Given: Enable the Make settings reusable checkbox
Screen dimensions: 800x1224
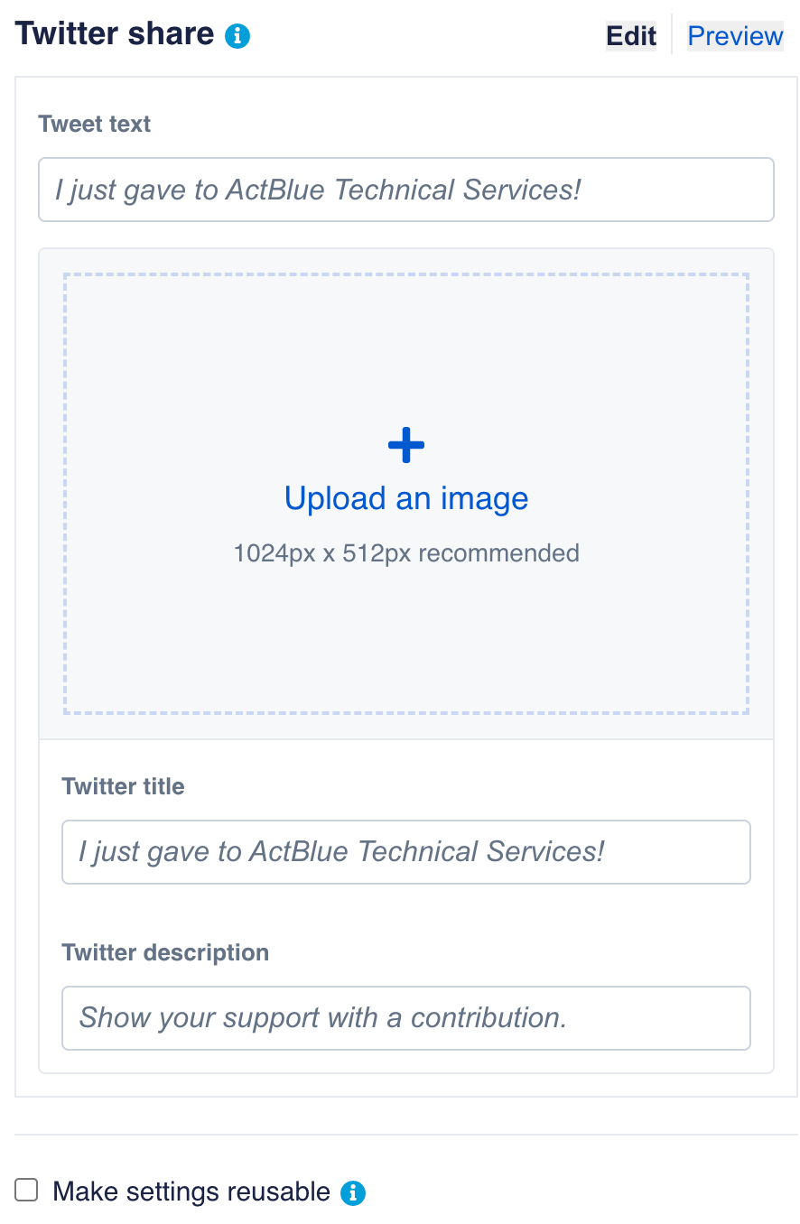Looking at the screenshot, I should 27,1191.
